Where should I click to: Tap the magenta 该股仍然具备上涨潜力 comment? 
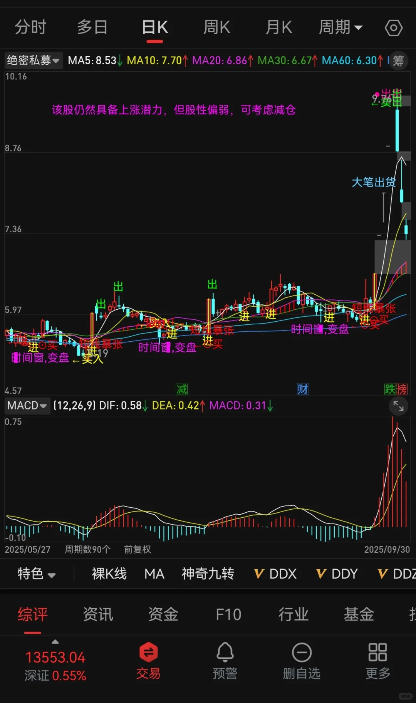coord(174,110)
